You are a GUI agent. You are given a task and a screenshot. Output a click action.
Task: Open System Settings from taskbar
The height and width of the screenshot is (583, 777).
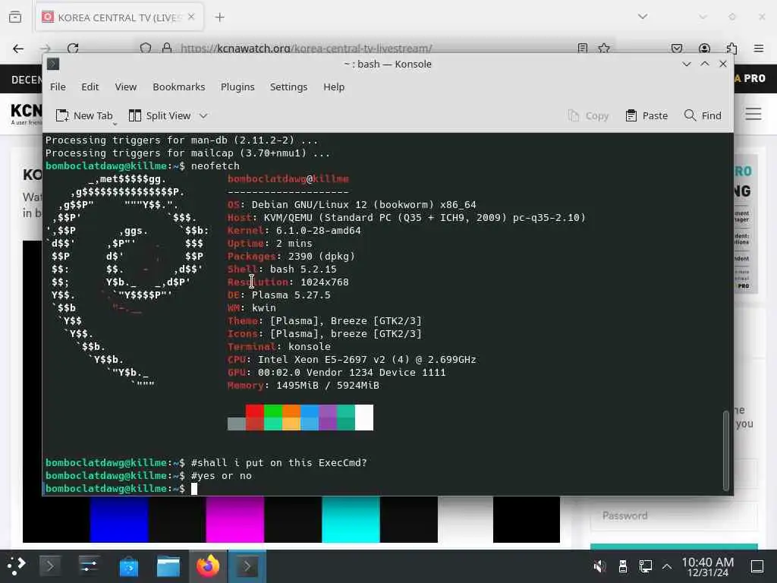(90, 566)
